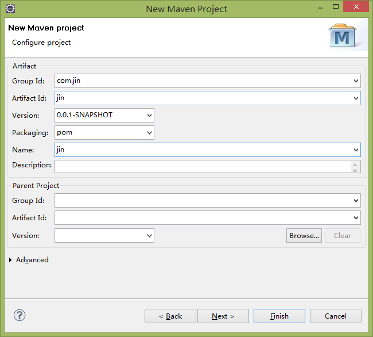Image resolution: width=373 pixels, height=337 pixels.
Task: Return with the Back button
Action: point(170,316)
